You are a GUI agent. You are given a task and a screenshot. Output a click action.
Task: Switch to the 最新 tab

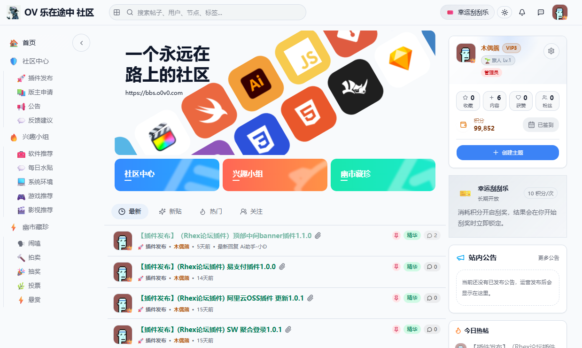pos(130,212)
